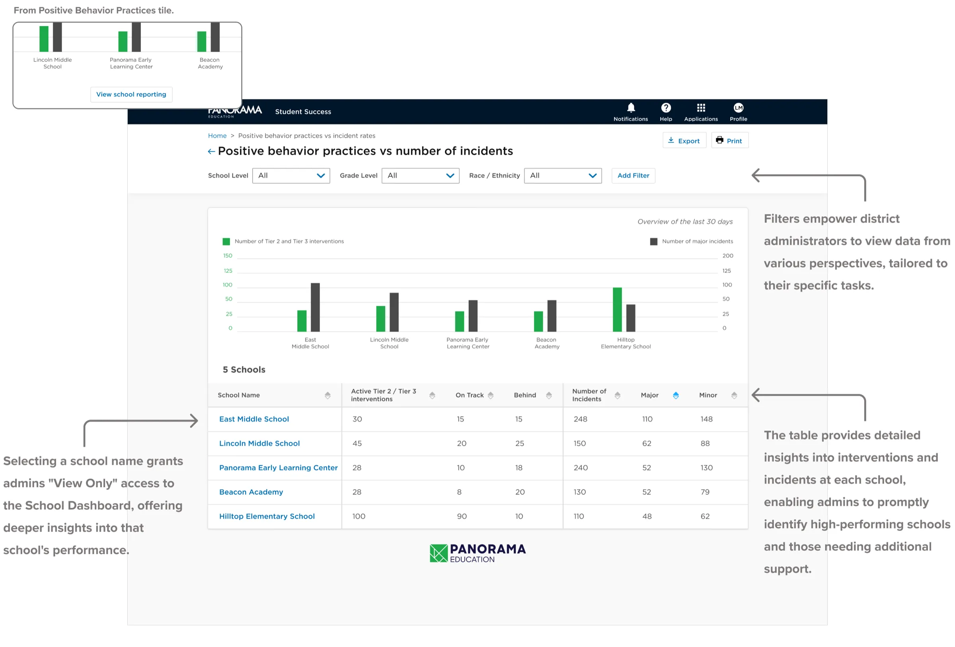Sort table by Minor column

click(734, 395)
